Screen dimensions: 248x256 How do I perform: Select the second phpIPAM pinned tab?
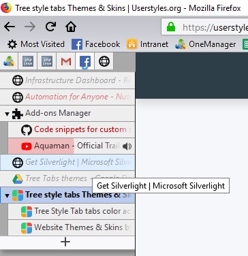point(47,61)
